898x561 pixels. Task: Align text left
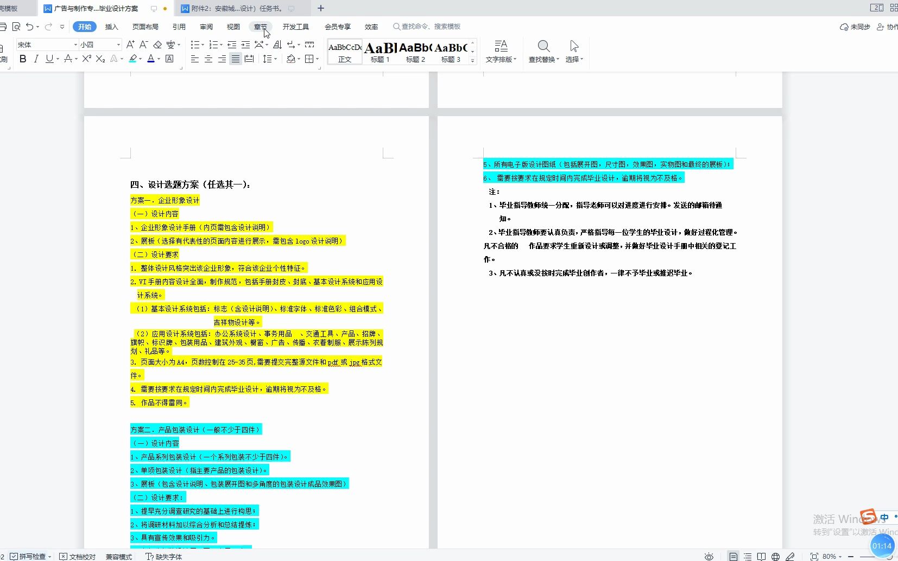[195, 59]
